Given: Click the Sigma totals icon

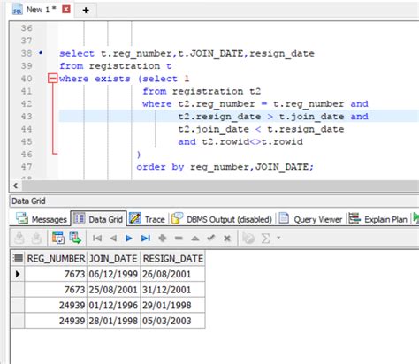Looking at the screenshot, I should (x=265, y=238).
